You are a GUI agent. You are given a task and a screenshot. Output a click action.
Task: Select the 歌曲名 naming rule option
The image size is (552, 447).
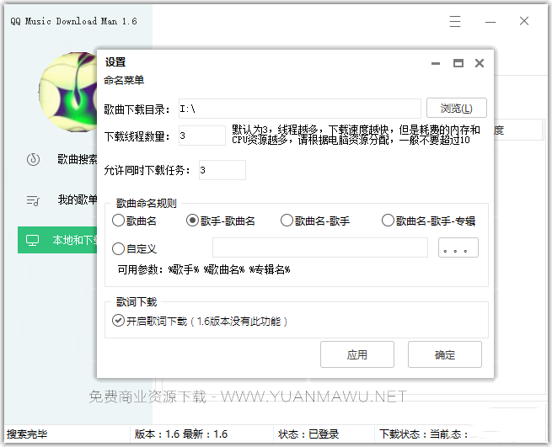tap(119, 221)
